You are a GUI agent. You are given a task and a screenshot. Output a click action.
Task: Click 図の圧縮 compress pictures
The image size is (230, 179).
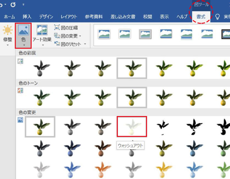click(x=66, y=27)
